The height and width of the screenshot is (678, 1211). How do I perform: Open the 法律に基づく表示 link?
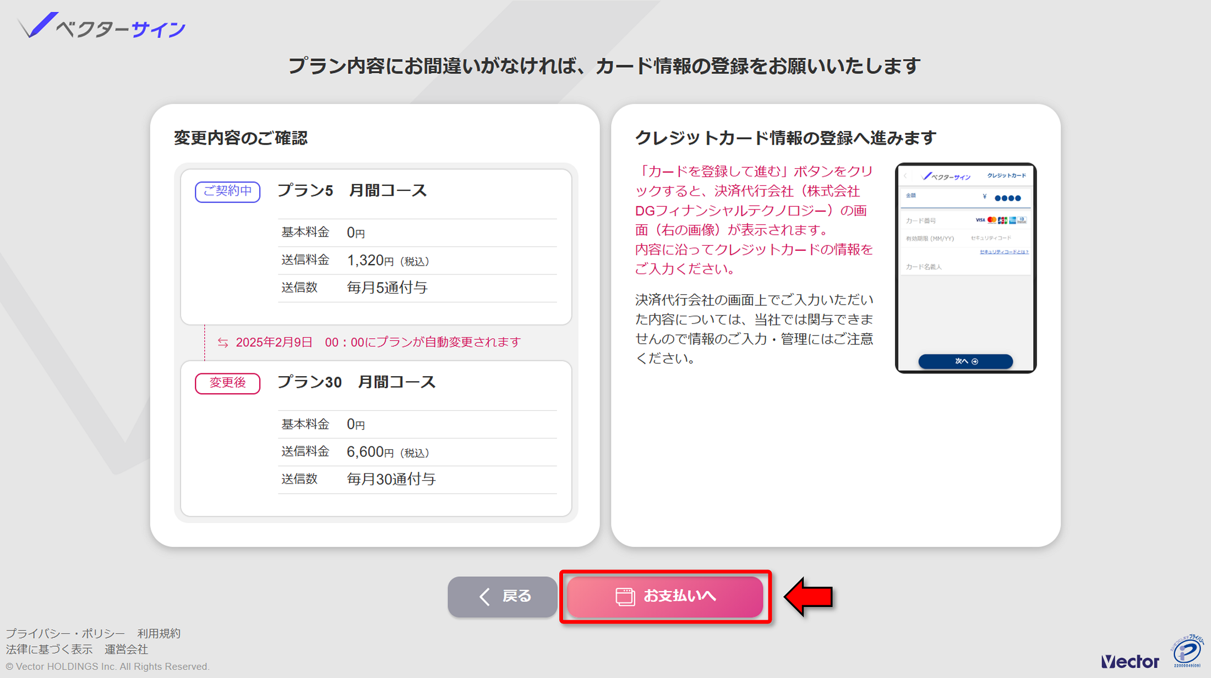[50, 649]
